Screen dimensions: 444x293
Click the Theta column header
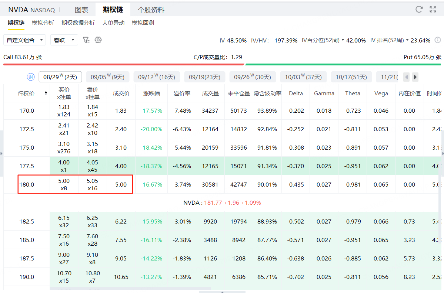click(353, 93)
